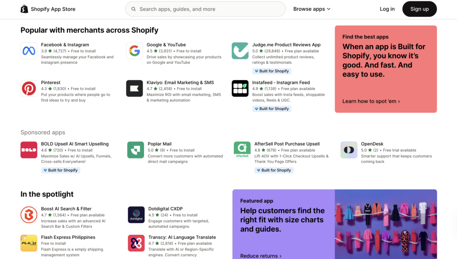Click the Shopify bag logo icon

coord(24,9)
